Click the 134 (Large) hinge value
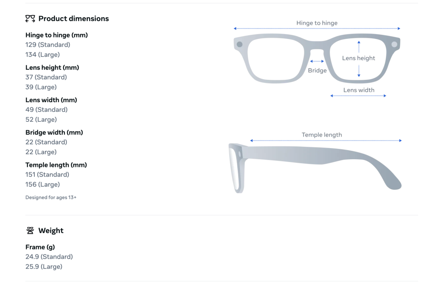Viewport: 431px width, 283px height. point(43,54)
